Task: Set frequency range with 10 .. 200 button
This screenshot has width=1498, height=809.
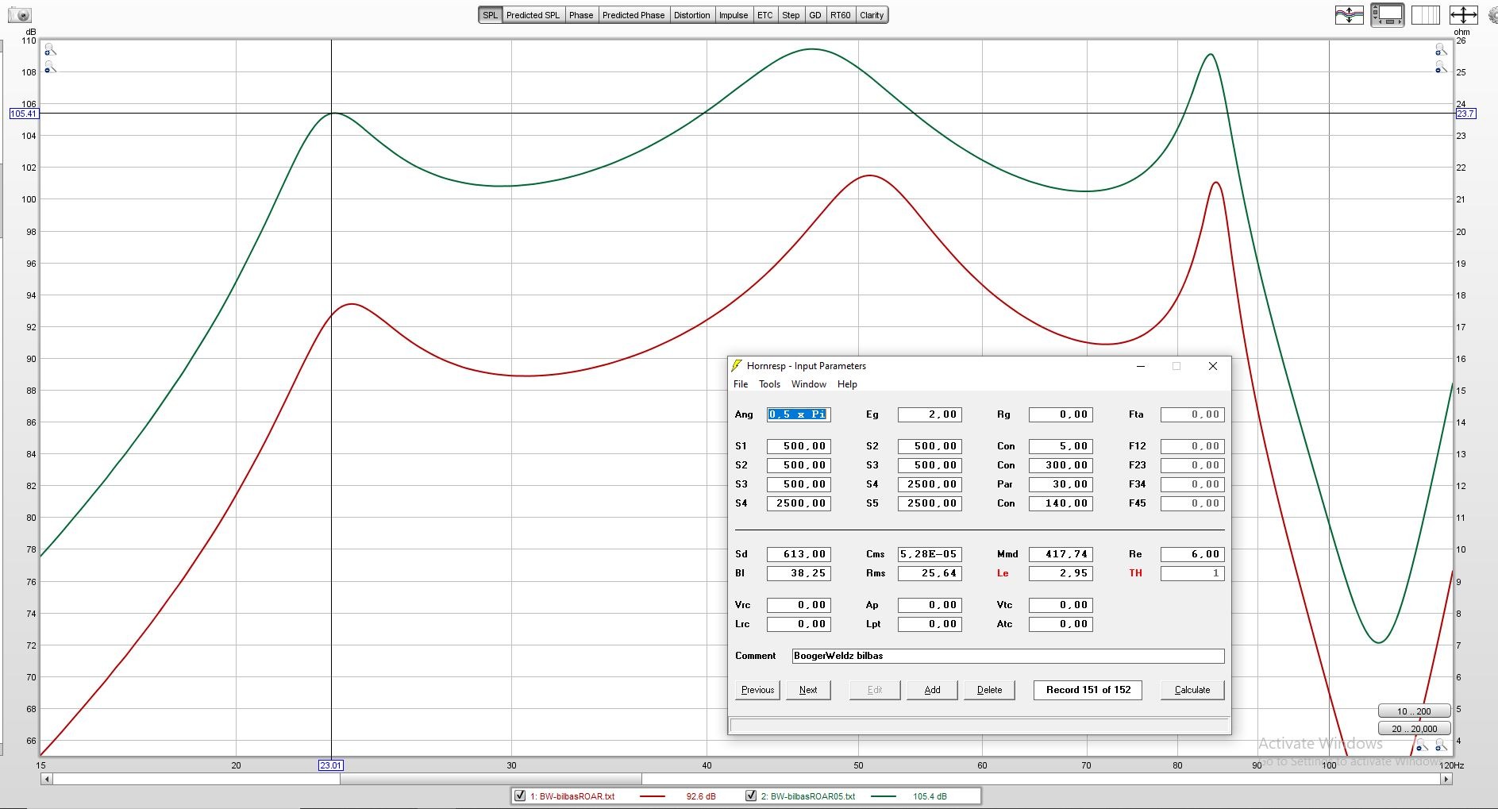Action: [1414, 711]
